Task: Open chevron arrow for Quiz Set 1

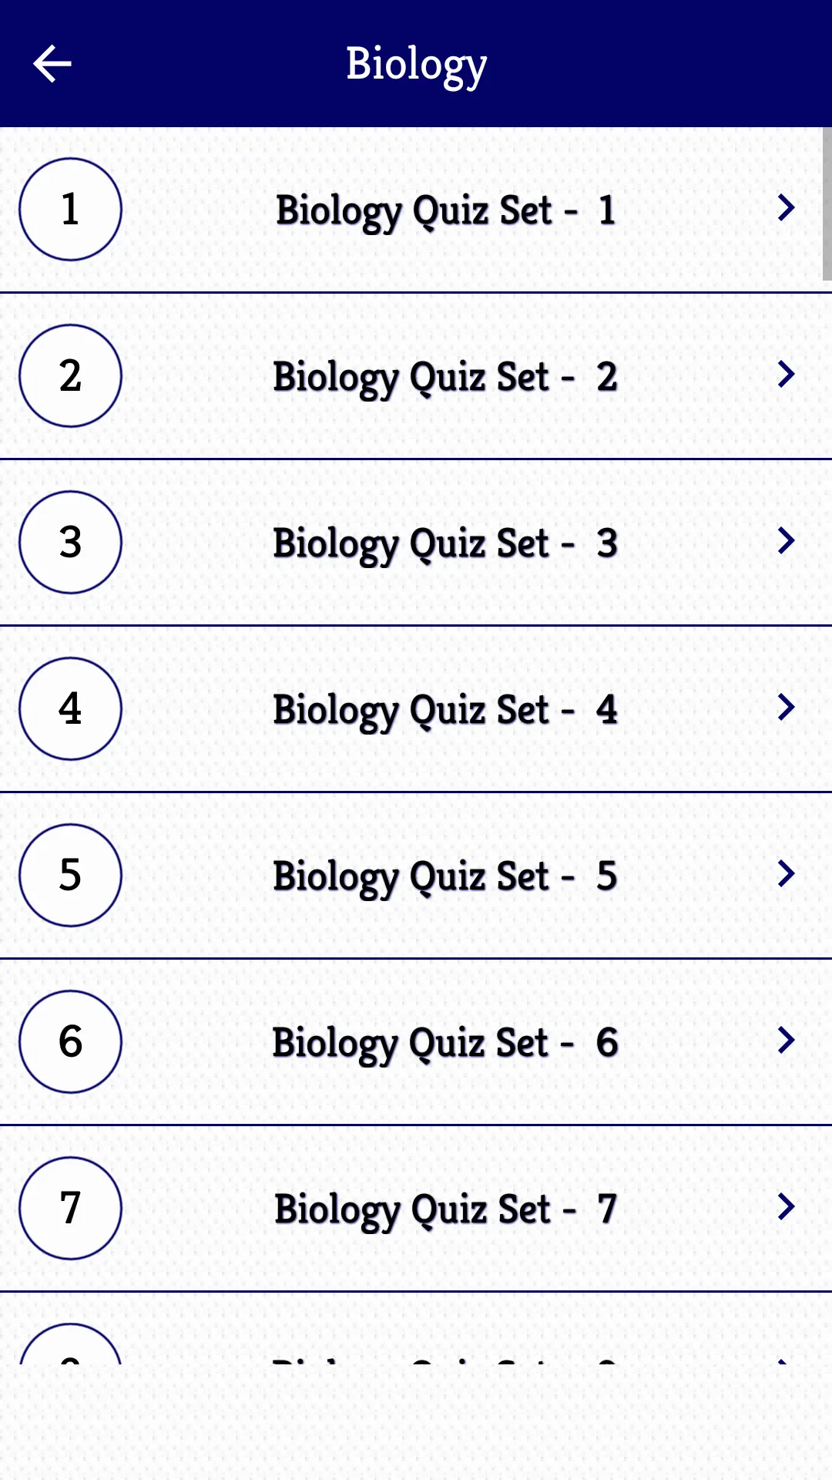Action: tap(786, 207)
